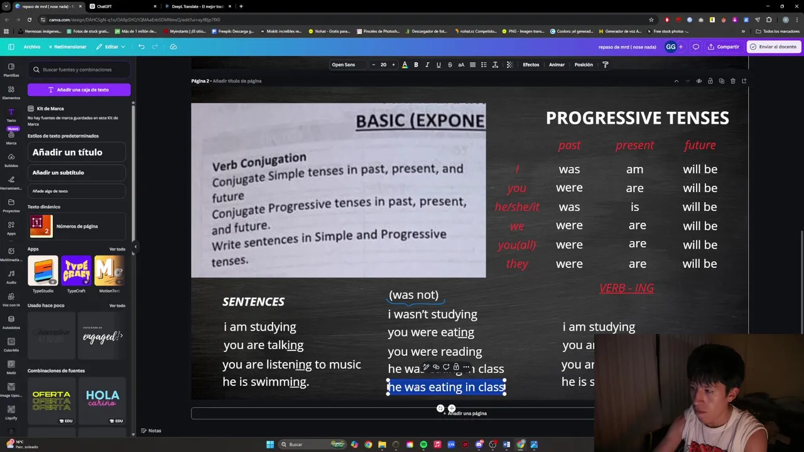Add a title text with Añadir un título

tap(77, 152)
